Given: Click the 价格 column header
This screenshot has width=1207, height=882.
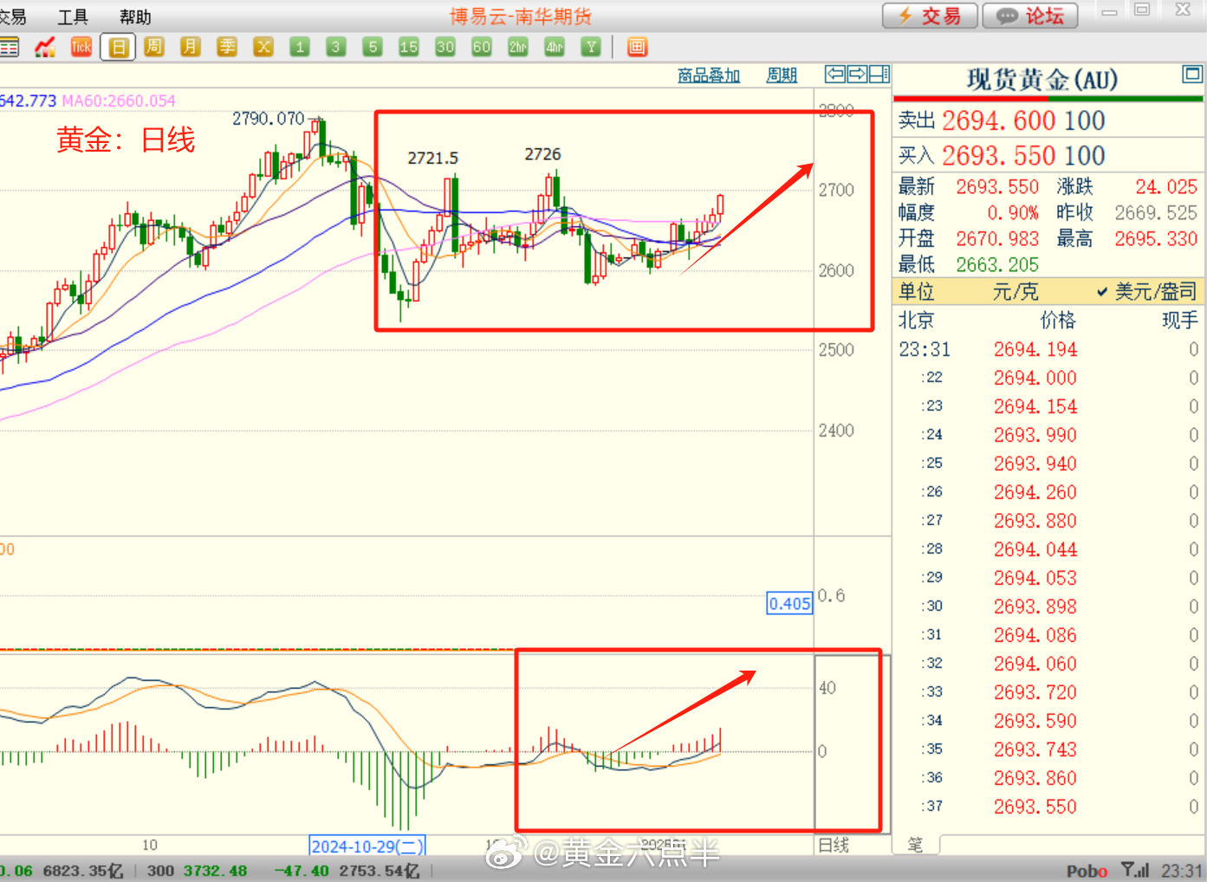Looking at the screenshot, I should 1058,321.
